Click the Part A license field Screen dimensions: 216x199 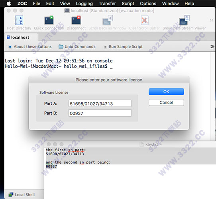[100, 103]
